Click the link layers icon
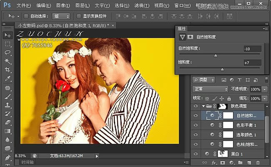Image resolution: width=271 pixels, height=167 pixels. point(204,162)
